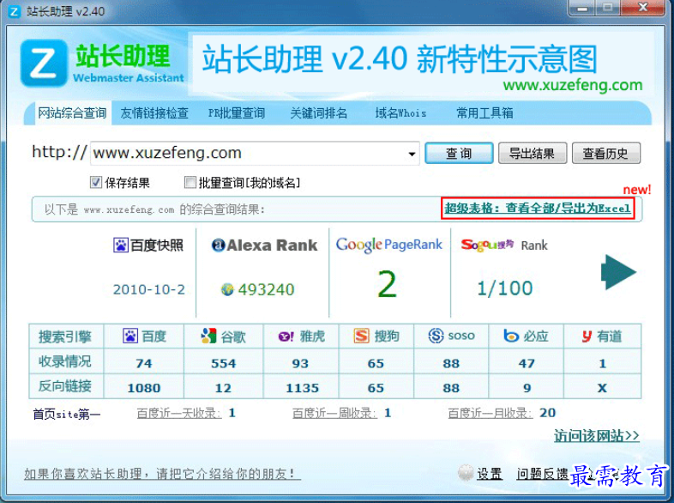Screen dimensions: 674x503
Task: Click the 收录情况 row header
Action: (65, 361)
